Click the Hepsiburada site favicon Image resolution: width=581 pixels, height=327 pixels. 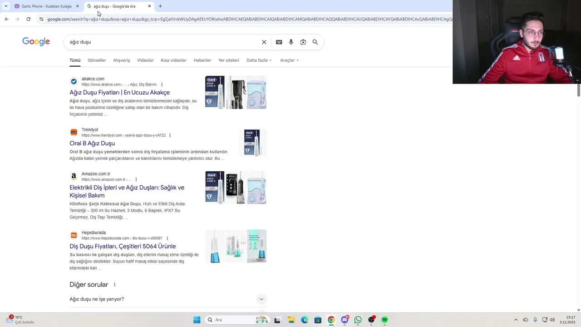click(74, 235)
